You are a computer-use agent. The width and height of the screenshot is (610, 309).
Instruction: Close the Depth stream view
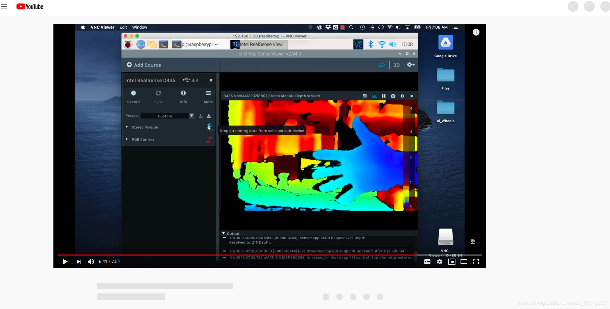pos(412,96)
